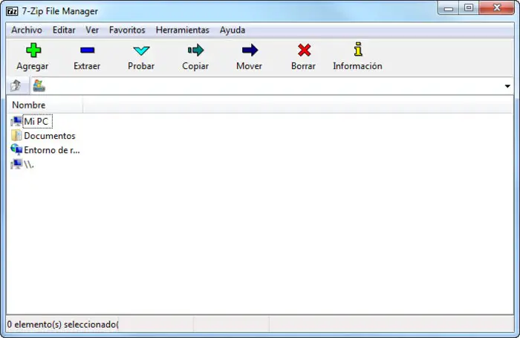Close the 7-Zip File Manager window
Viewport: 520px width, 338px height.
tap(496, 8)
